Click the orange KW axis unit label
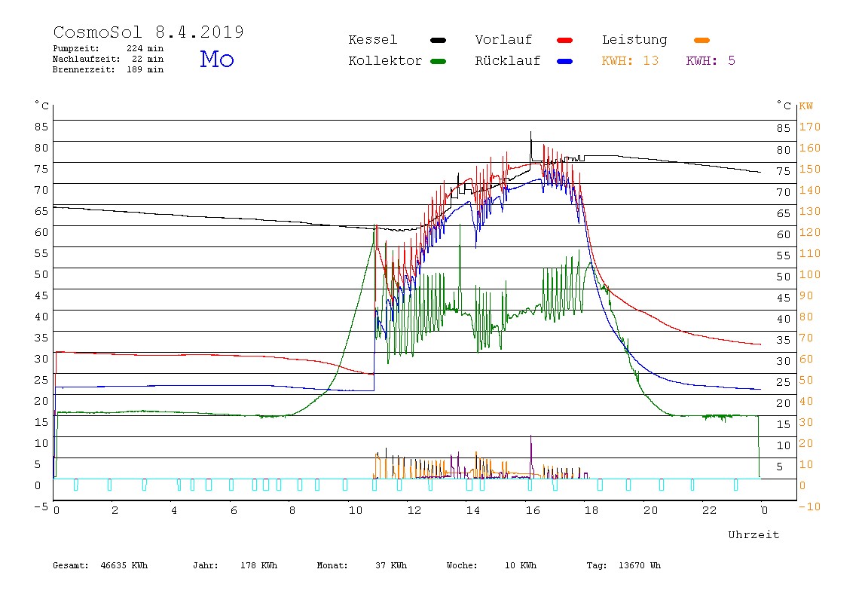Screen dimensions: 865x612 click(806, 106)
